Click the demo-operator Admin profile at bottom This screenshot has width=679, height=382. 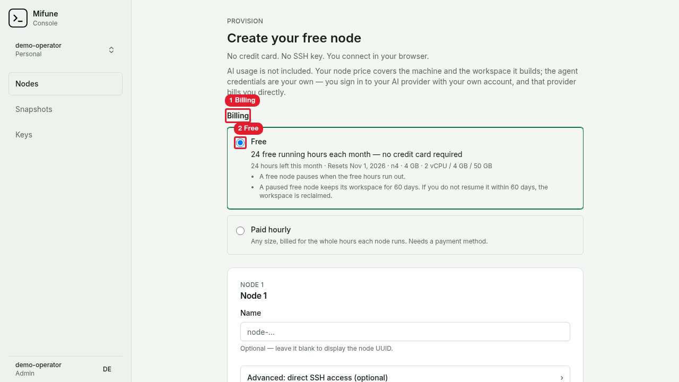click(x=38, y=369)
